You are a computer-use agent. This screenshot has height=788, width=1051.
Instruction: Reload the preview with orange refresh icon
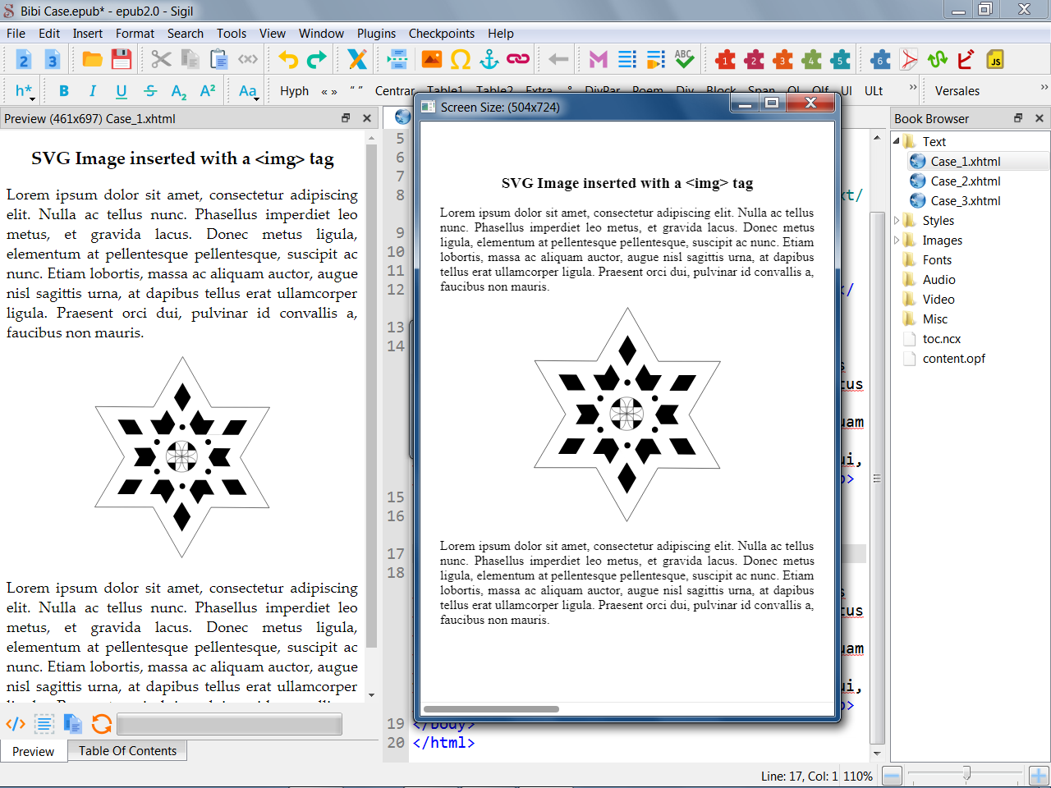tap(102, 723)
